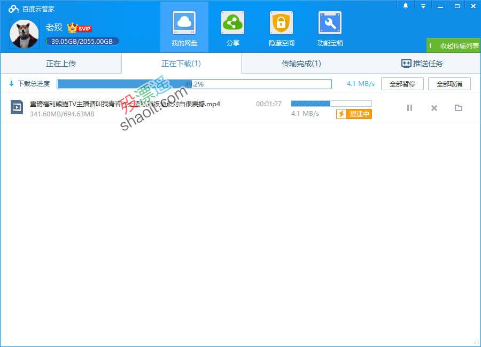Switch to the 传输完成(1) tab
Viewport: 481px width, 347px height.
(301, 64)
